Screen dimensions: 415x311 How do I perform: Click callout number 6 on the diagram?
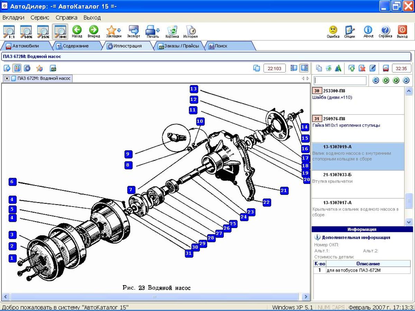coord(12,181)
